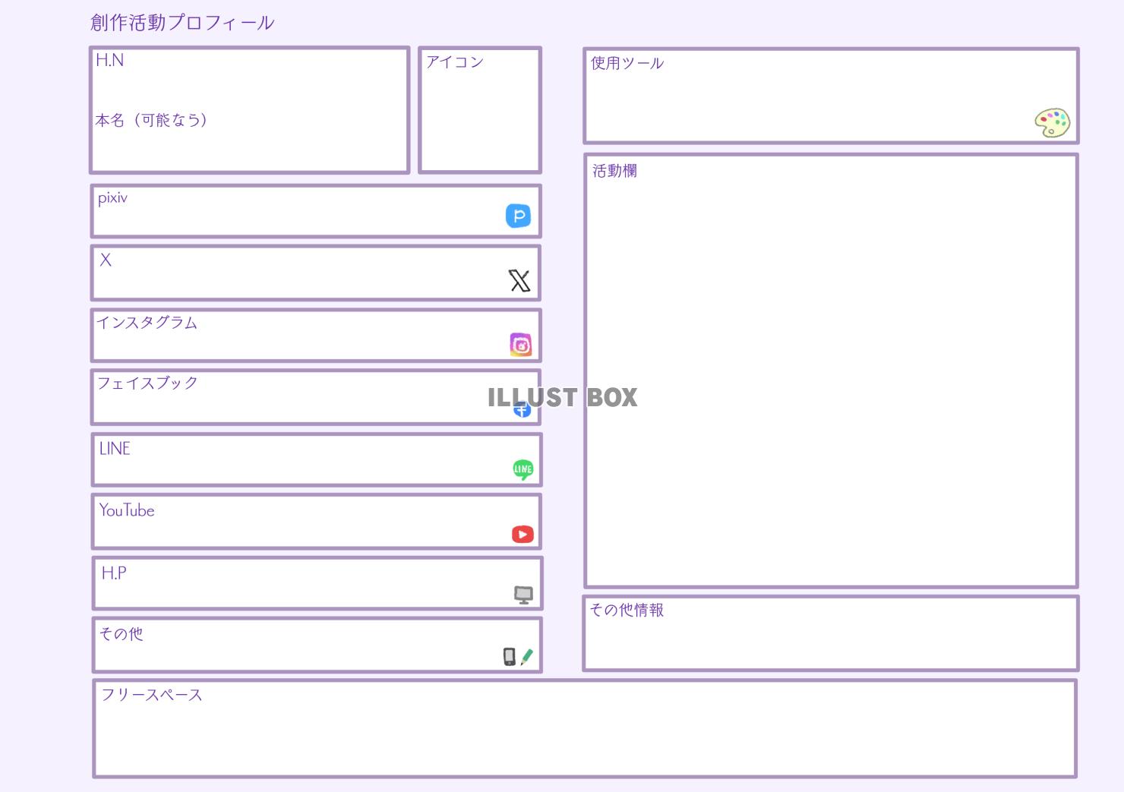
Task: Click the green LINE speech bubble icon
Action: (x=523, y=469)
